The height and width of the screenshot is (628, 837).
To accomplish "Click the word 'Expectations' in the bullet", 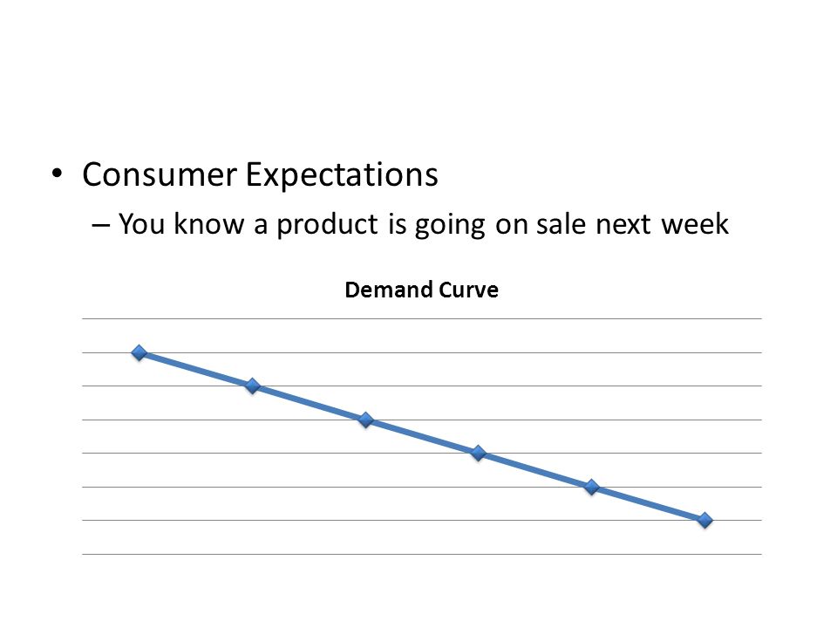I will click(x=342, y=176).
